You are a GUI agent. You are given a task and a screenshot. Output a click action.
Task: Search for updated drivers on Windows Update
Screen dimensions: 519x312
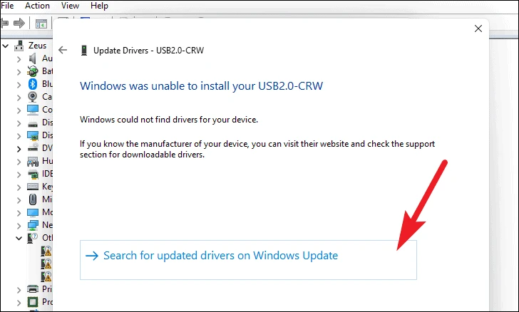[248, 260]
